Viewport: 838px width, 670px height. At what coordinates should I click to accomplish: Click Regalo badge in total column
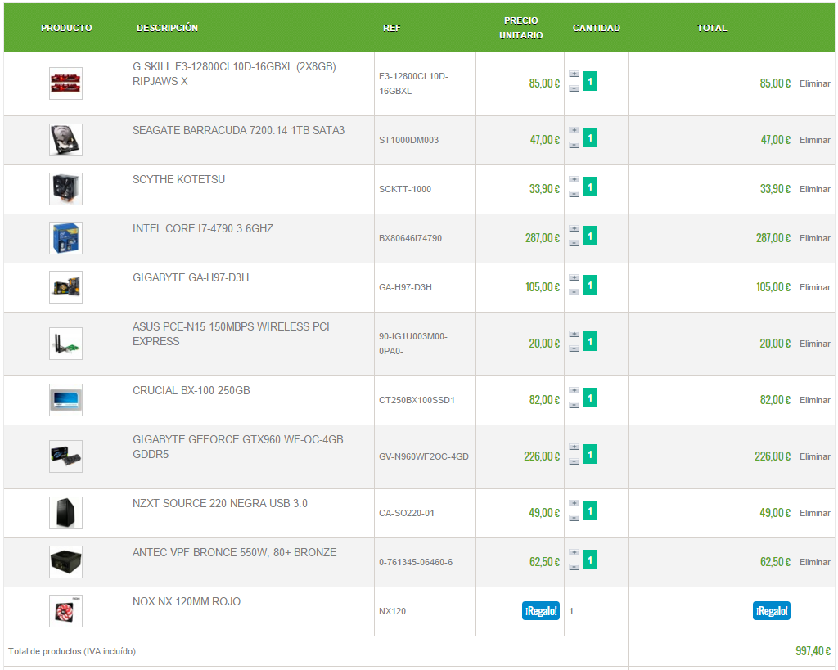pos(772,611)
